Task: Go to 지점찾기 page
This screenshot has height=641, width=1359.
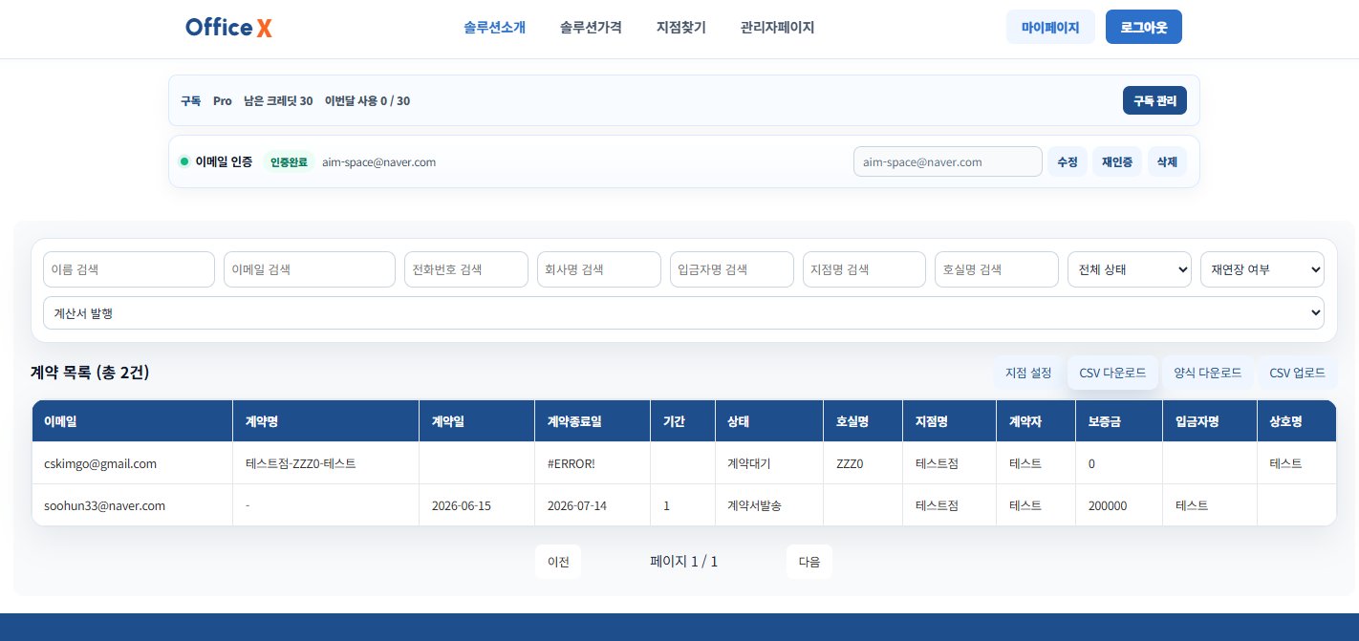Action: coord(681,28)
